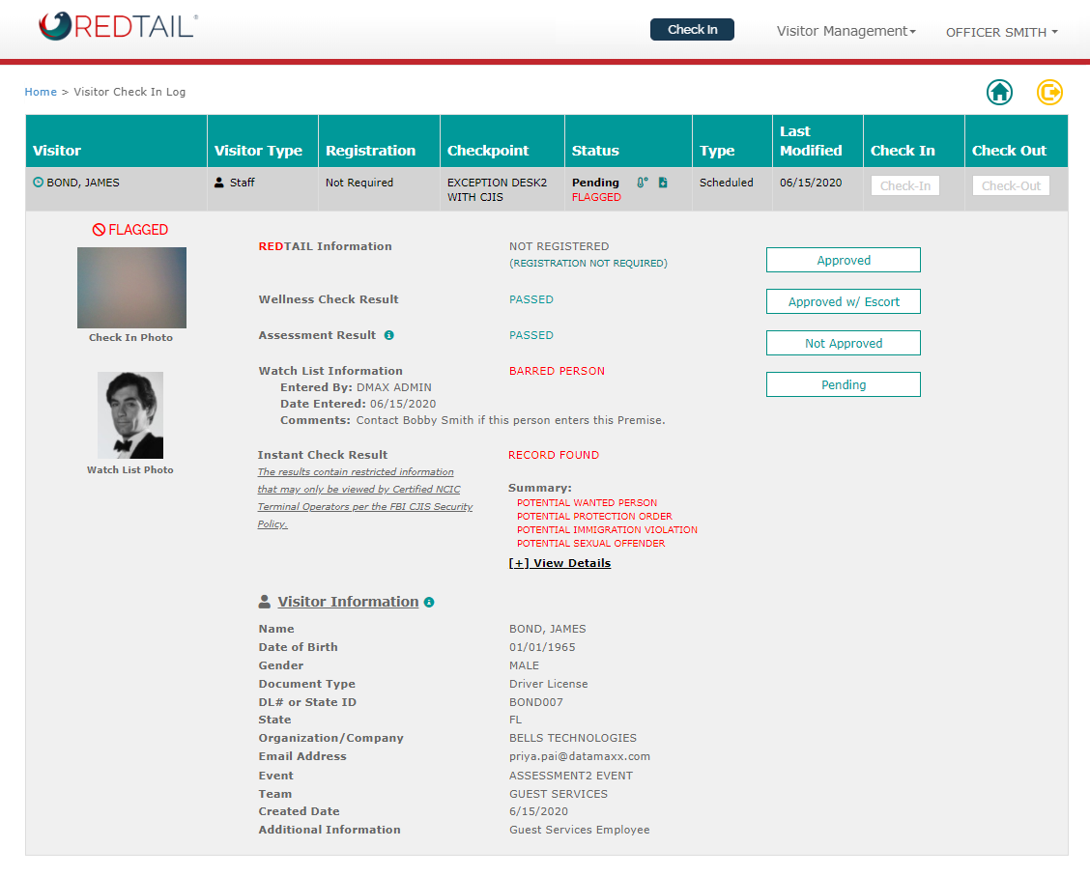Click the document icon in Status cell
The width and height of the screenshot is (1090, 876).
pos(663,183)
